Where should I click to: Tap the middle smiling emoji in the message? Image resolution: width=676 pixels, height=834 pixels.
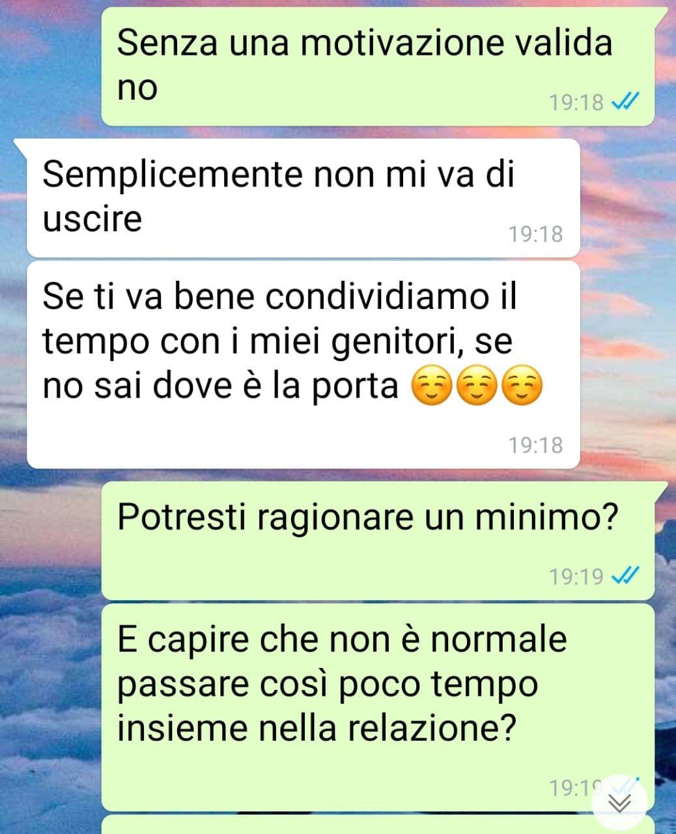pyautogui.click(x=477, y=386)
